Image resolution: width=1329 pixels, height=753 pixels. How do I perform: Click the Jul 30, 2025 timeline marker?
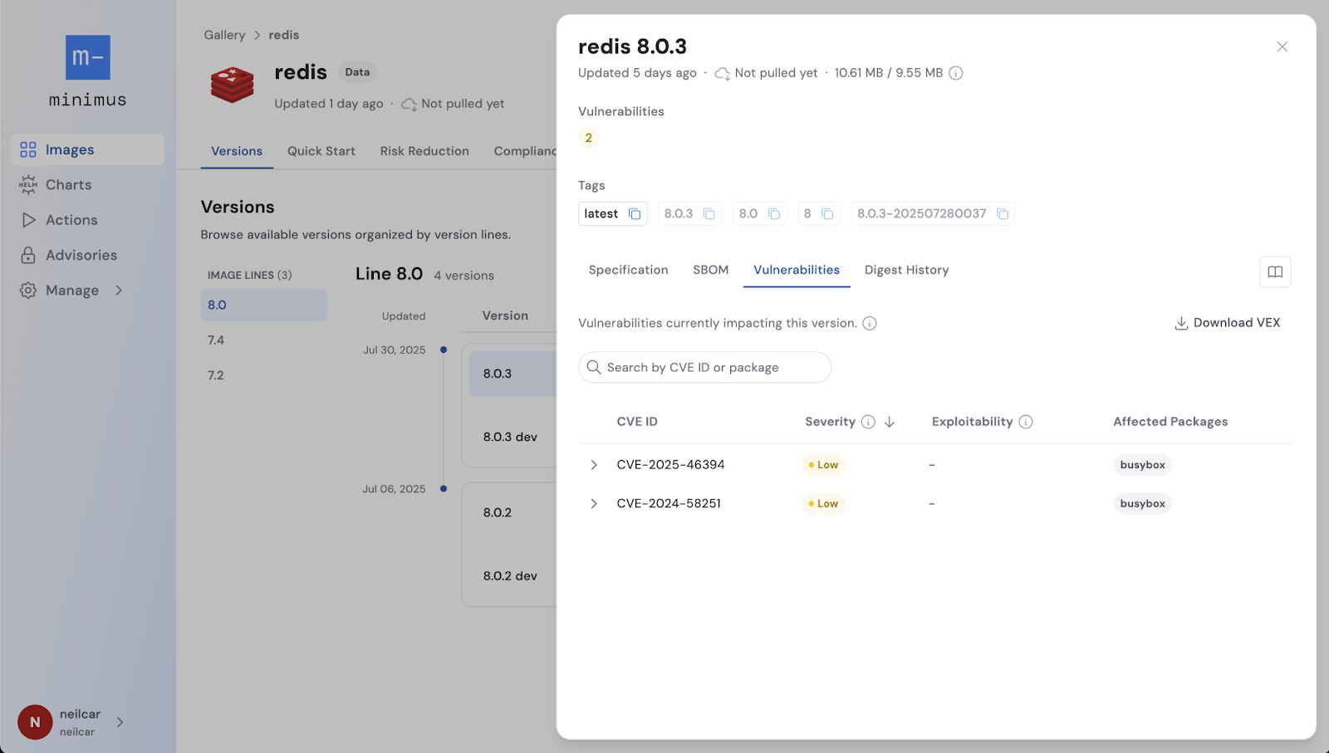tap(444, 350)
